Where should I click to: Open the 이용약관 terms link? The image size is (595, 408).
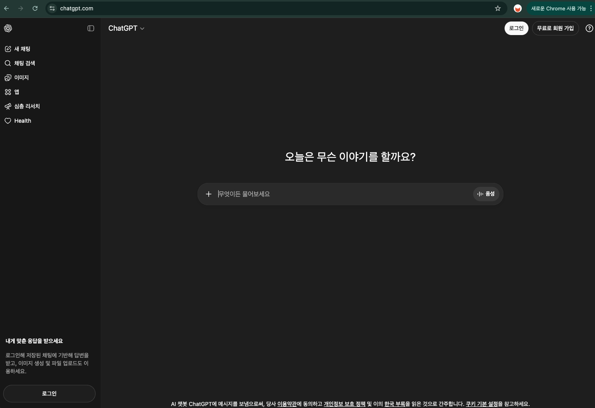coord(287,404)
